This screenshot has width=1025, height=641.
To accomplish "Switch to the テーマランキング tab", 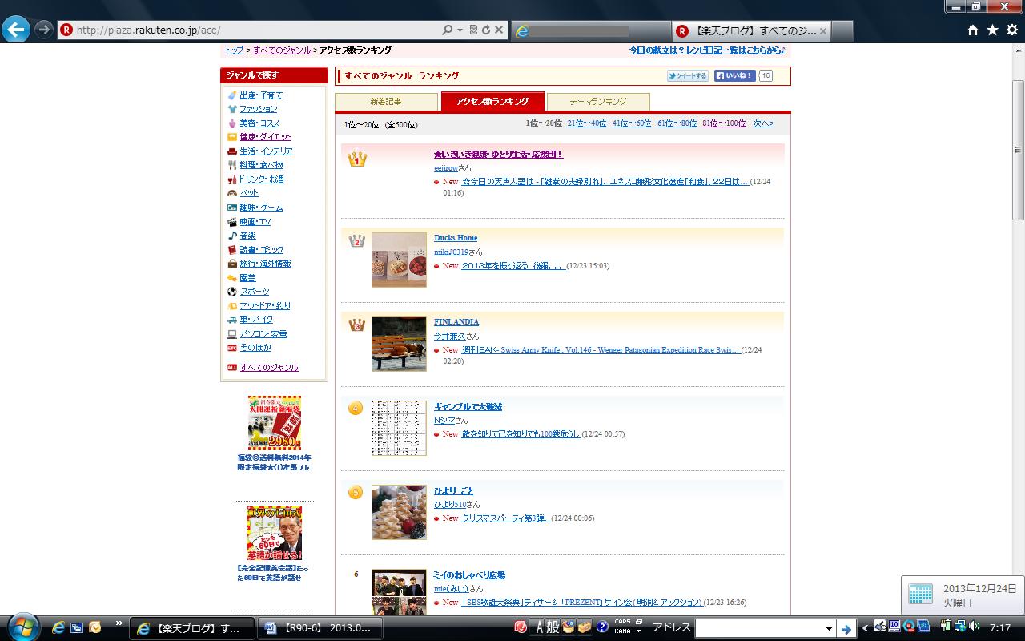I will coord(597,102).
